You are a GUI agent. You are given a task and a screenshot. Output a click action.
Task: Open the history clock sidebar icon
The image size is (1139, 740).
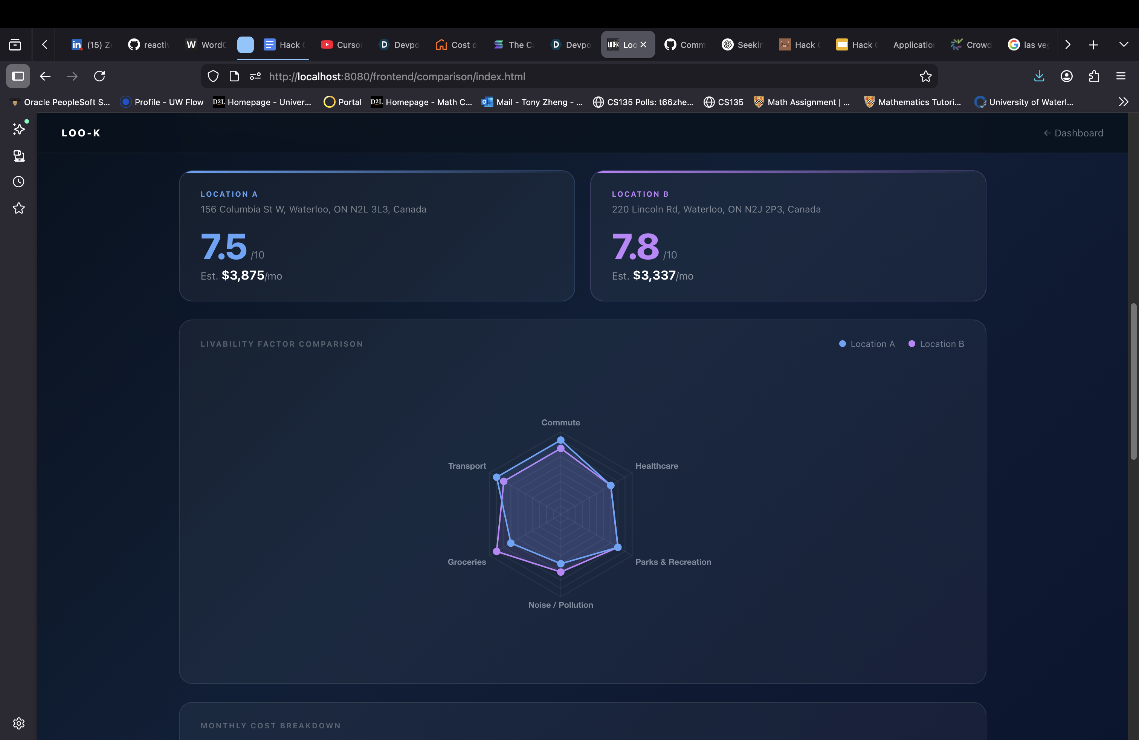coord(19,182)
